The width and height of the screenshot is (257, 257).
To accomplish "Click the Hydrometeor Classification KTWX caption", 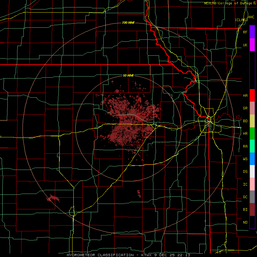I will click(x=128, y=255).
